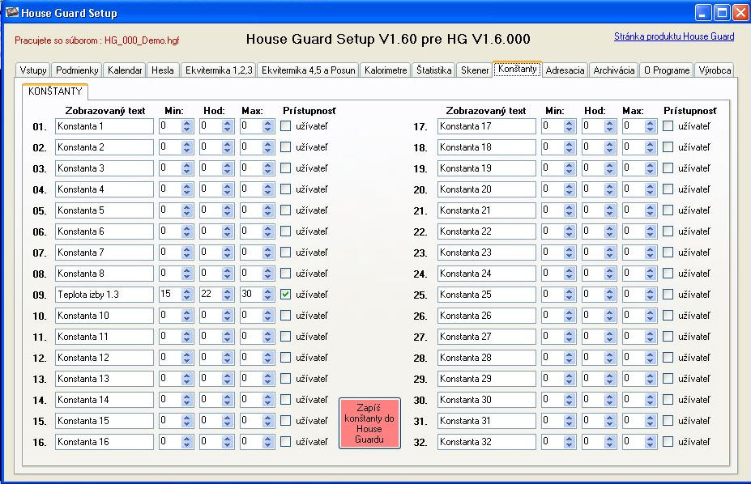Increase Max value for Konstanta 22

pyautogui.click(x=650, y=228)
